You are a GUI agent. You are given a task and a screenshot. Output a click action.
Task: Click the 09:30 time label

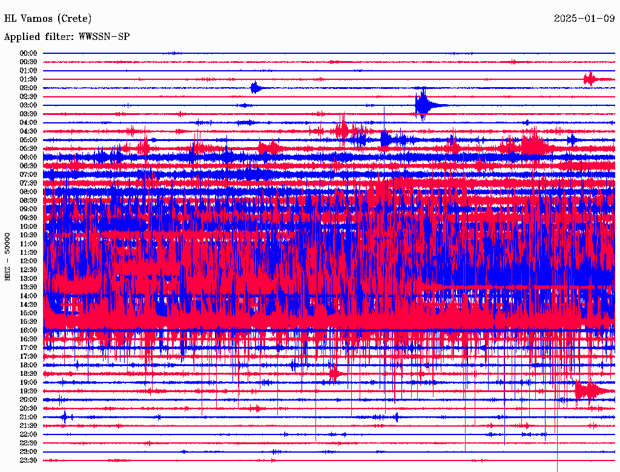point(28,218)
